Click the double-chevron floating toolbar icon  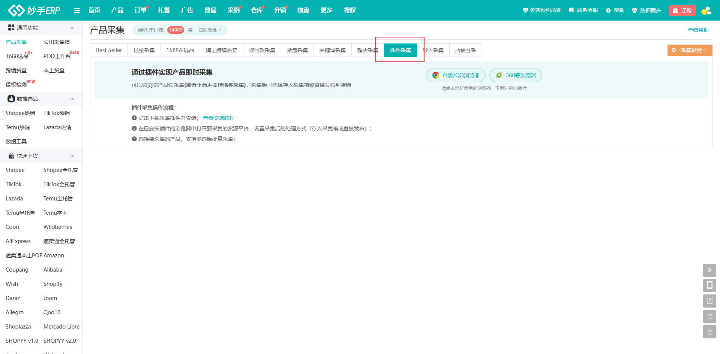pos(709,270)
